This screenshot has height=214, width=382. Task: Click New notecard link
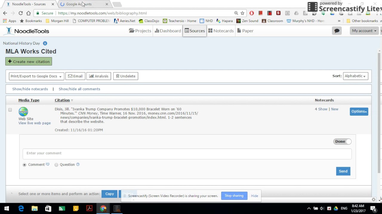335,109
